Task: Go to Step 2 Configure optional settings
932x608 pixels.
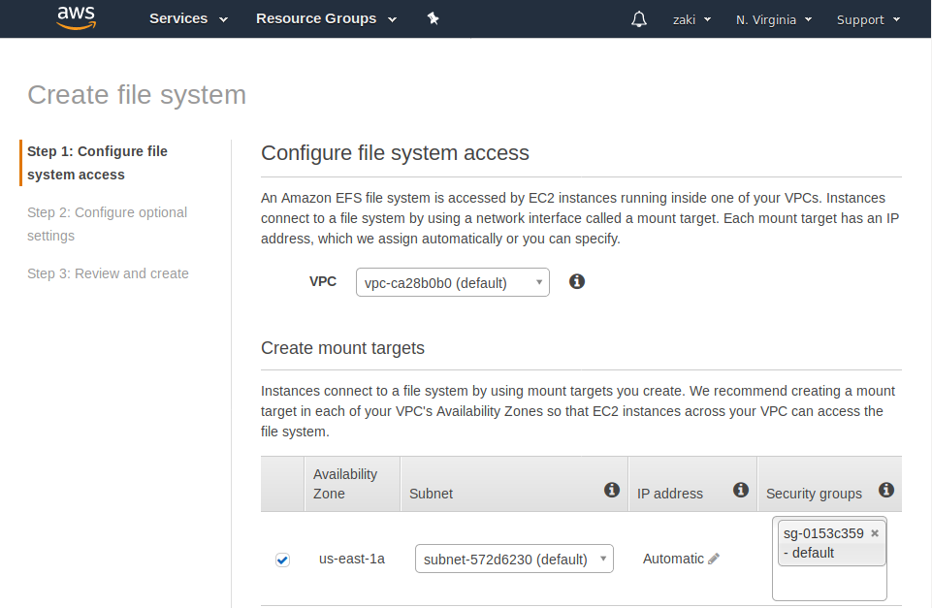Action: 107,224
